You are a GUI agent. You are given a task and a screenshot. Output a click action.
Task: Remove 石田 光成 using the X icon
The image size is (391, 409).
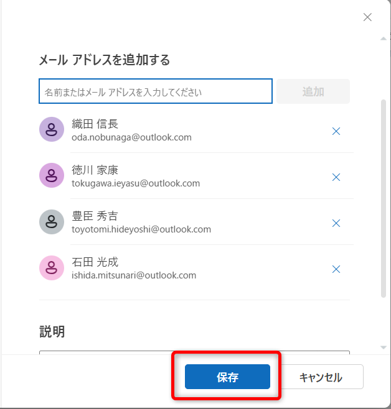(336, 269)
